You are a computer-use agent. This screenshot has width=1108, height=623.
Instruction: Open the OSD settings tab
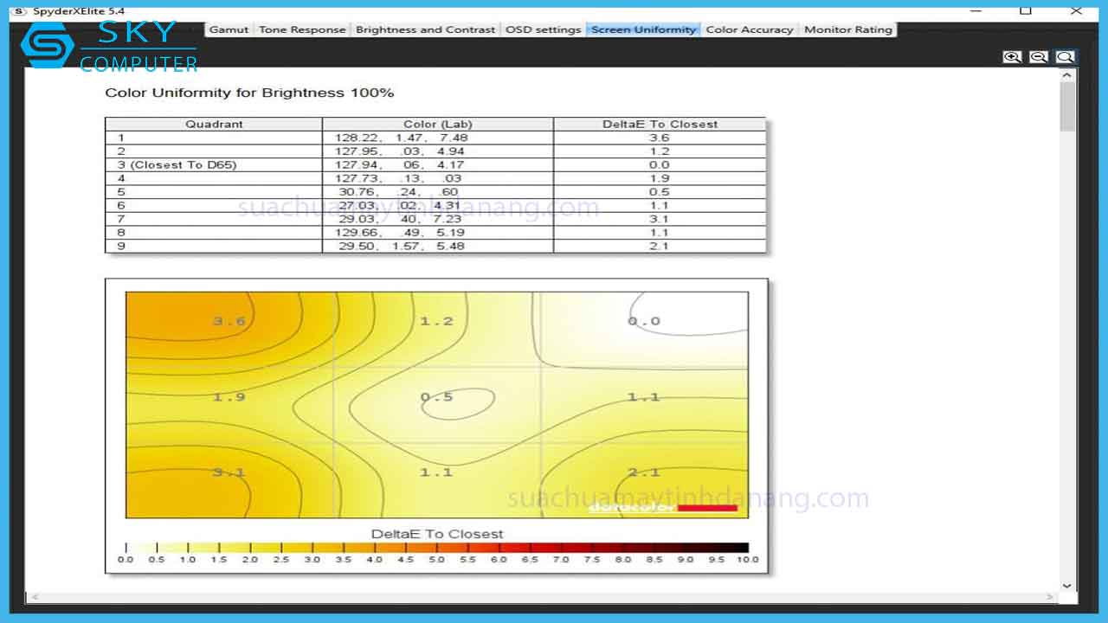click(543, 29)
